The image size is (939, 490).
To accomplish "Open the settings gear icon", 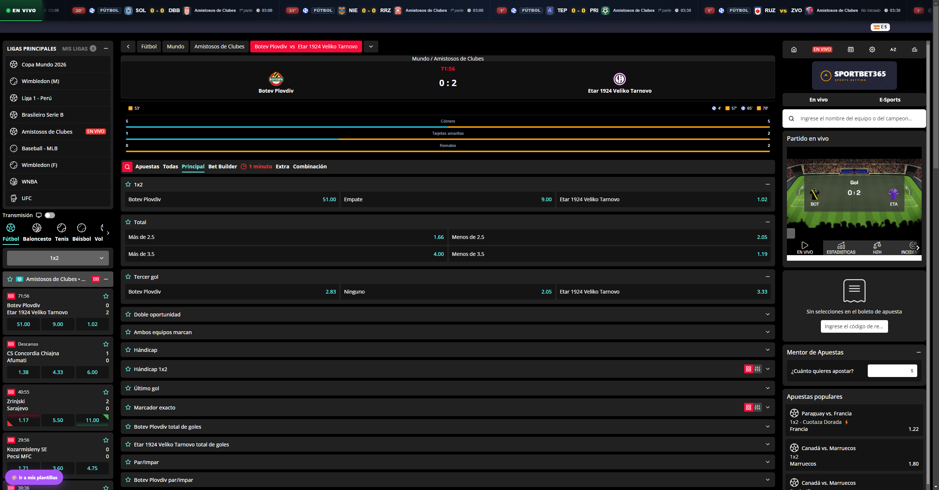I will pos(872,49).
